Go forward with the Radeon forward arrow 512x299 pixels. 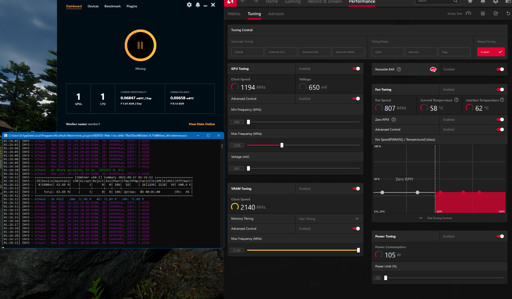256,2
